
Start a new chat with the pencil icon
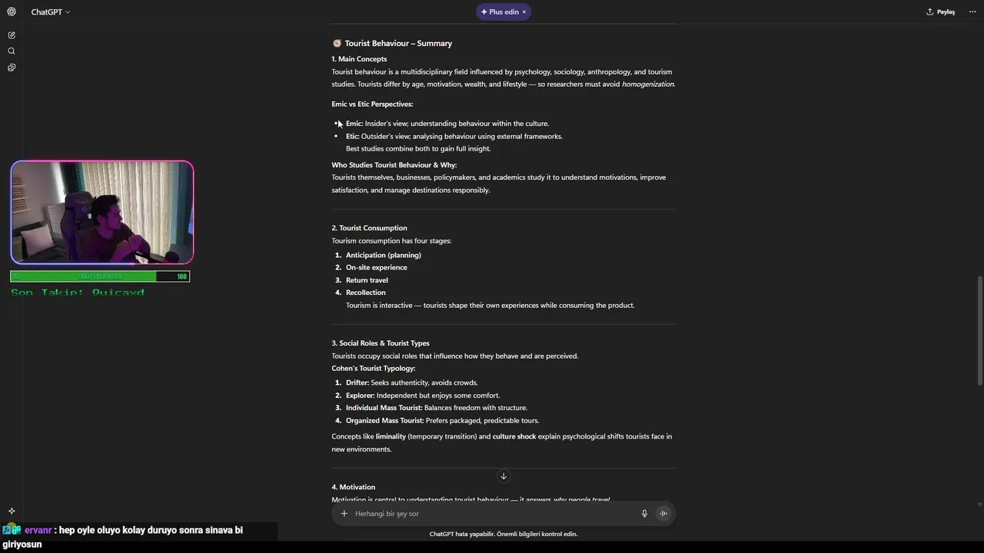coord(12,35)
